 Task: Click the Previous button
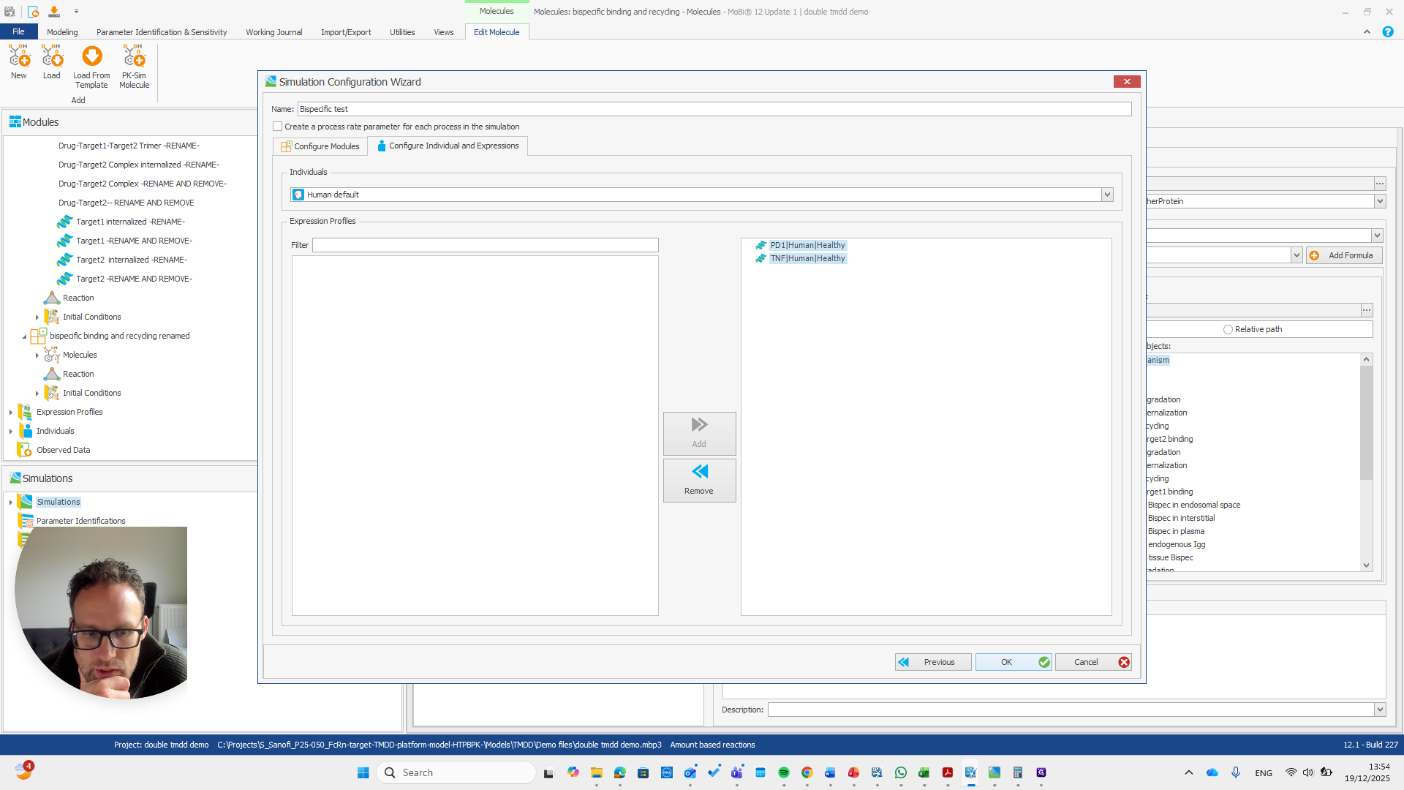tap(933, 662)
